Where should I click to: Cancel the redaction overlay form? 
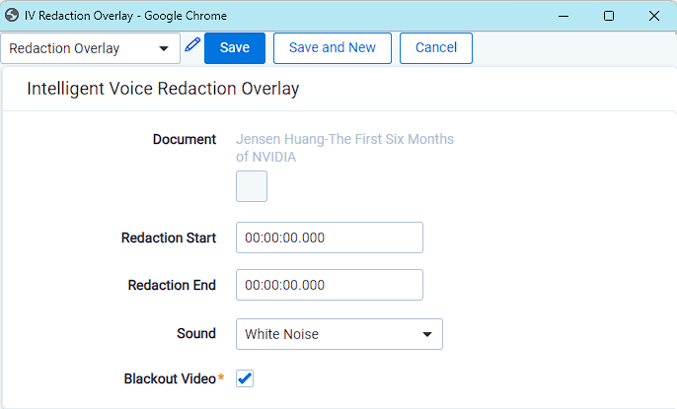[x=435, y=48]
